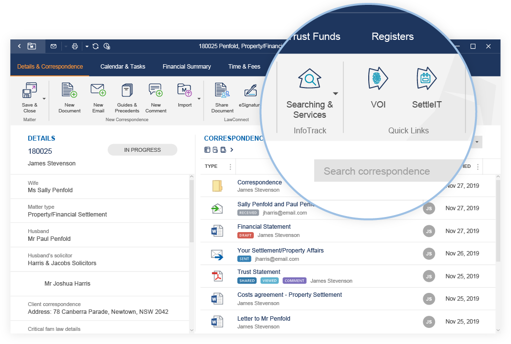This screenshot has height=344, width=511.
Task: Click the VOI fingerprint icon
Action: [x=378, y=78]
